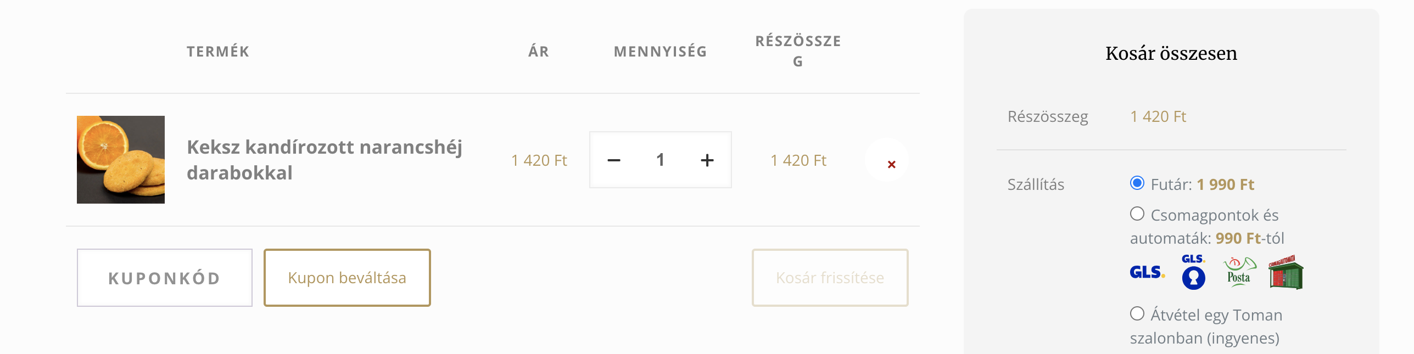Open the orange biscuit product thumbnail
Image resolution: width=1414 pixels, height=354 pixels.
pyautogui.click(x=121, y=160)
